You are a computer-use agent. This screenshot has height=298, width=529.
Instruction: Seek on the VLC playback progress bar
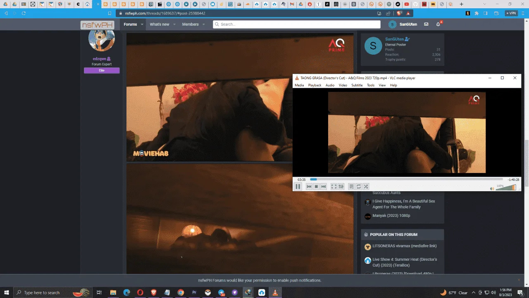(x=406, y=179)
